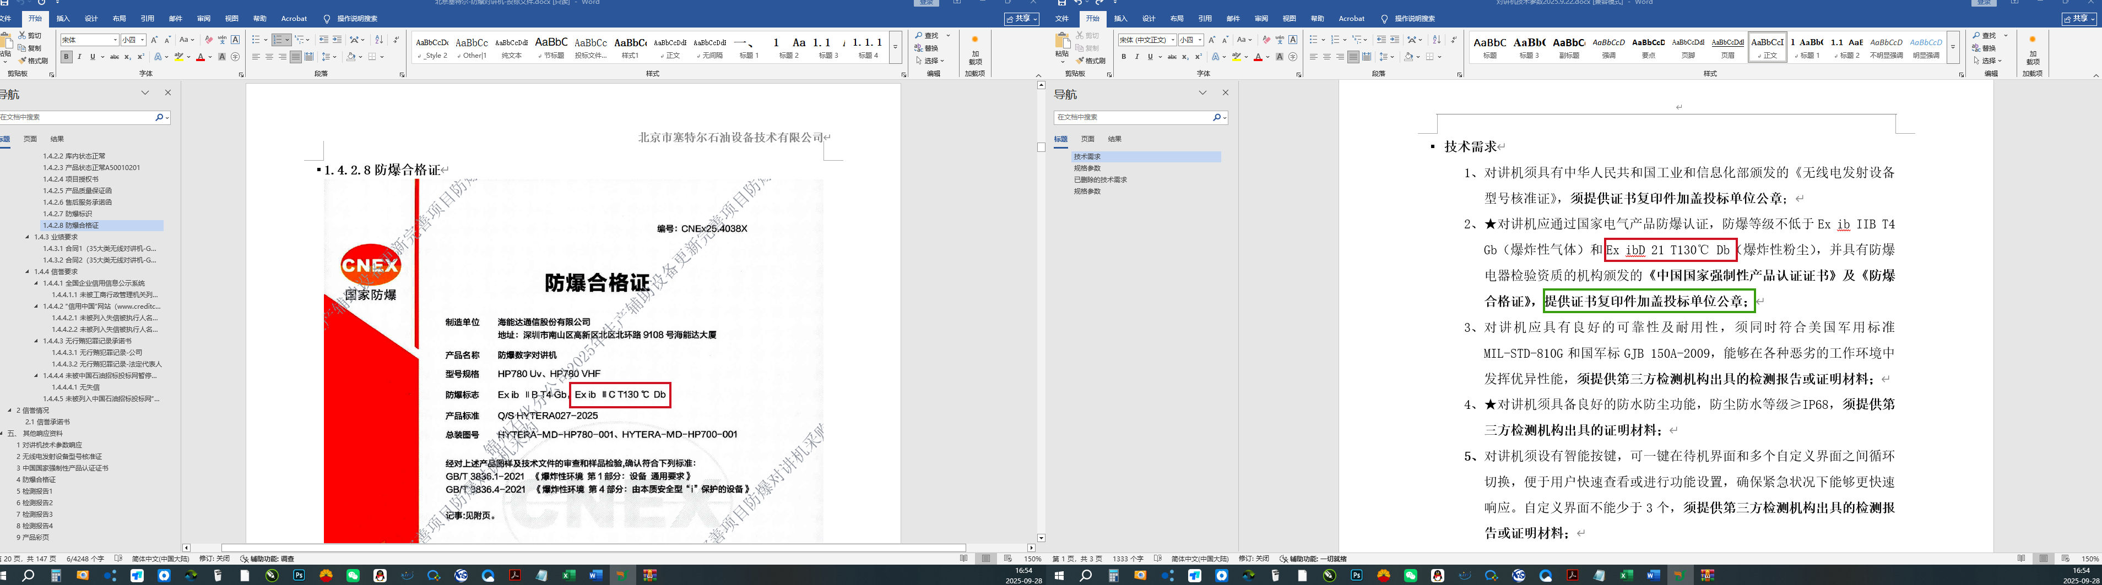Apply red font color in left window
This screenshot has height=585, width=2102.
(x=200, y=57)
